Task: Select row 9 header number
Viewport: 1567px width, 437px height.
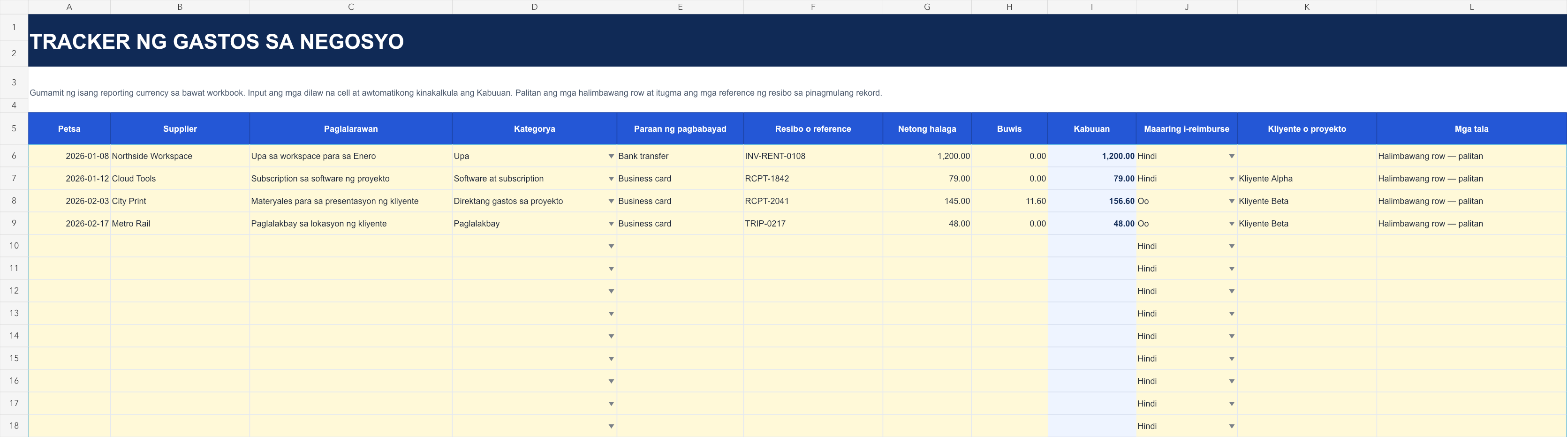Action: click(14, 223)
